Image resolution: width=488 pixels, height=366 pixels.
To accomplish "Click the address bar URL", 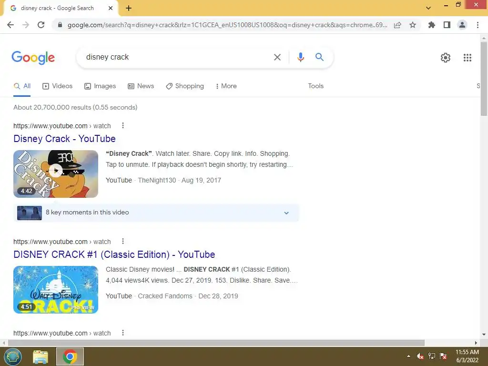I will pyautogui.click(x=227, y=25).
